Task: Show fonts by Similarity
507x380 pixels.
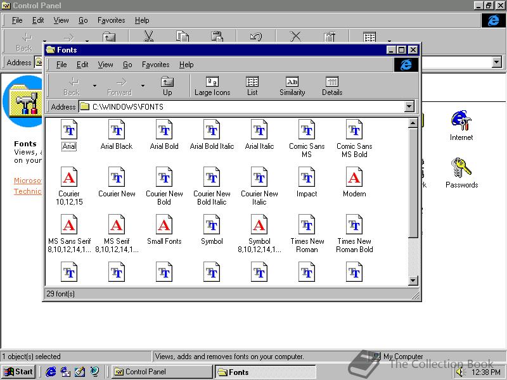Action: [292, 86]
